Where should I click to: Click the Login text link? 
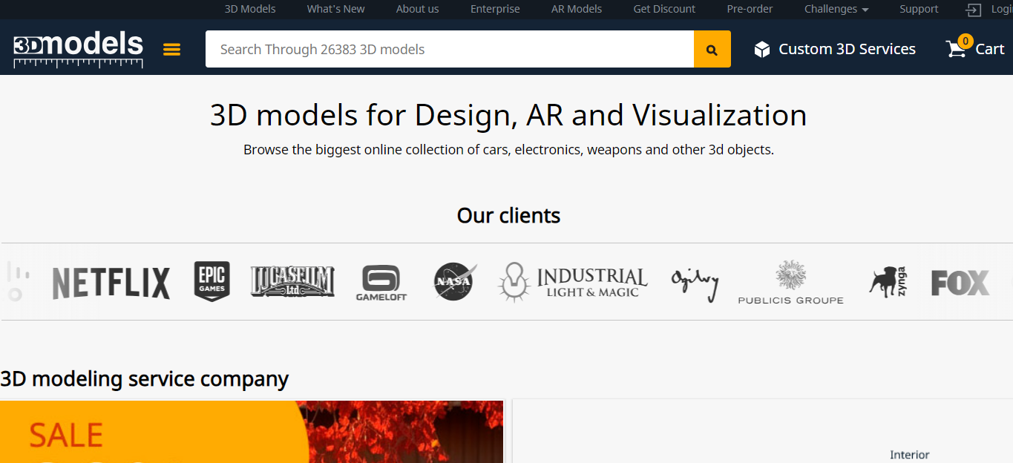[1002, 9]
